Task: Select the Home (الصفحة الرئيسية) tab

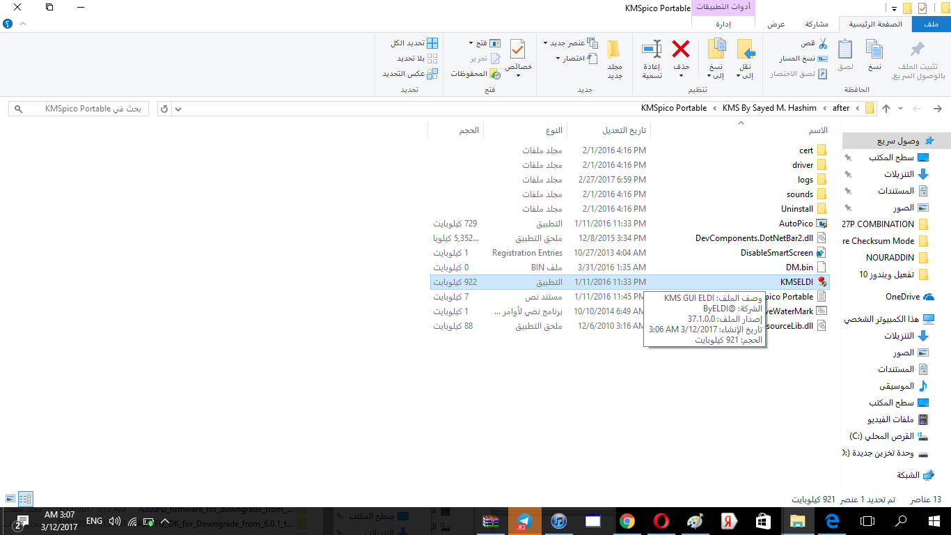Action: pyautogui.click(x=874, y=24)
